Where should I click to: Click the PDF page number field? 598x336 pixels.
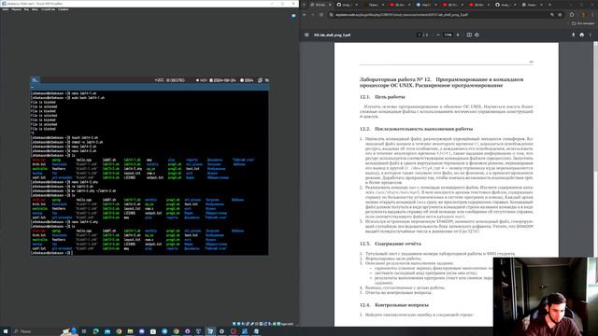pos(420,35)
